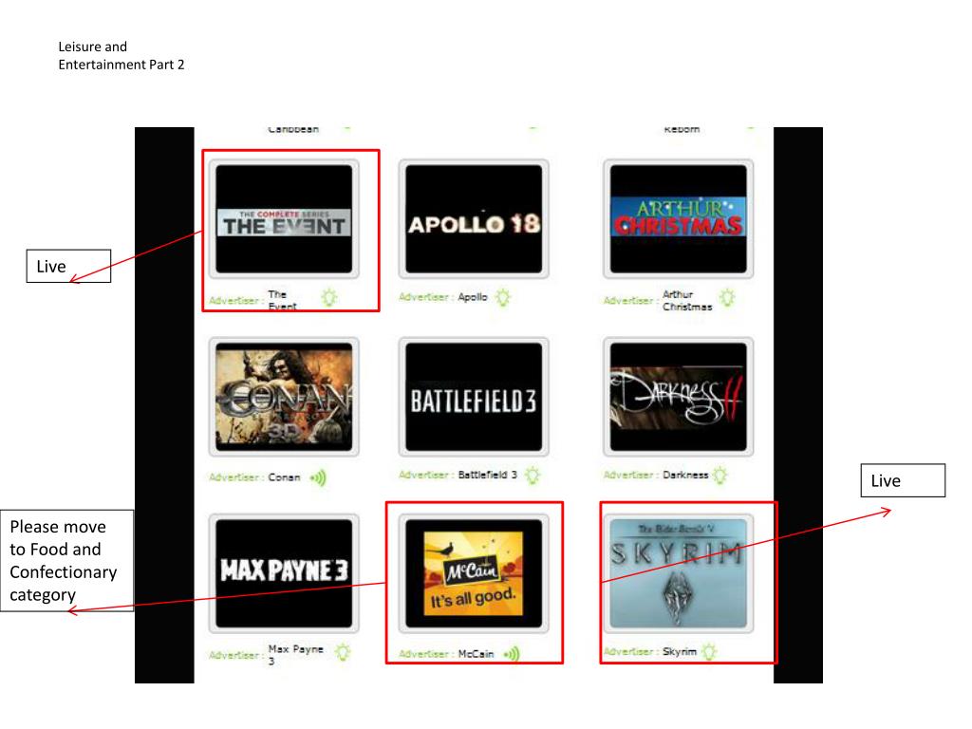Click the lightbulb icon beside Skyrim label
This screenshot has width=972, height=729.
709,651
